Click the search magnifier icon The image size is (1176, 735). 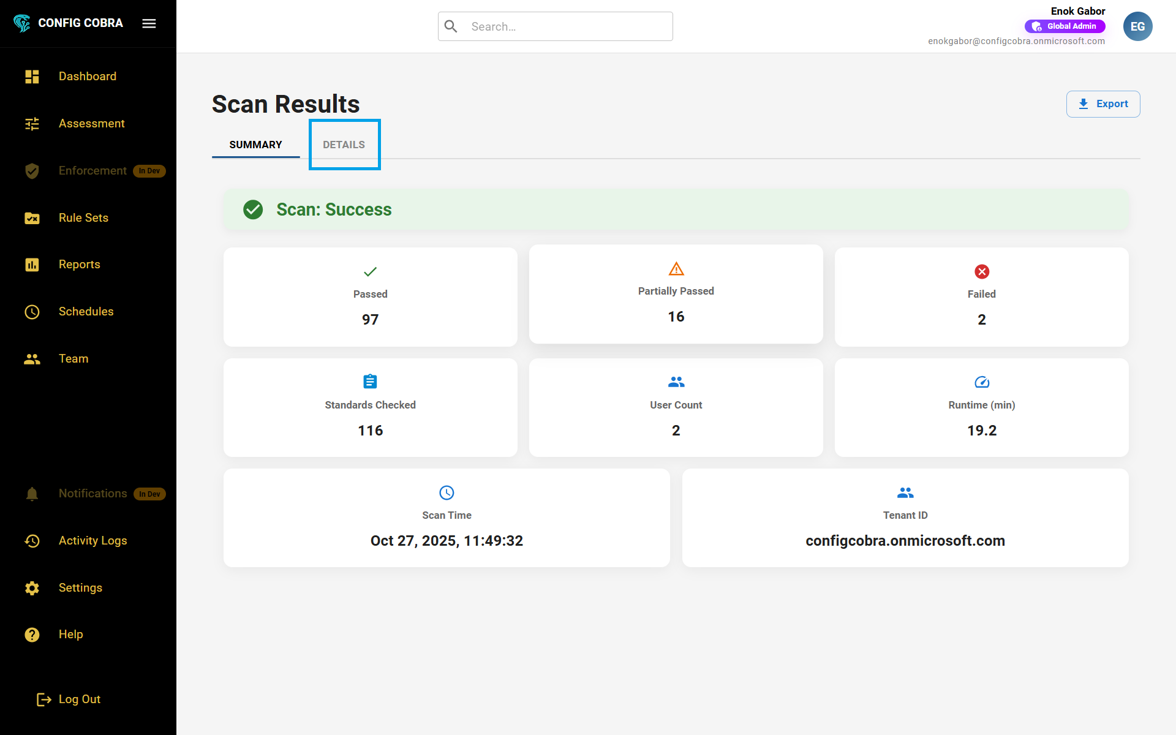coord(451,26)
